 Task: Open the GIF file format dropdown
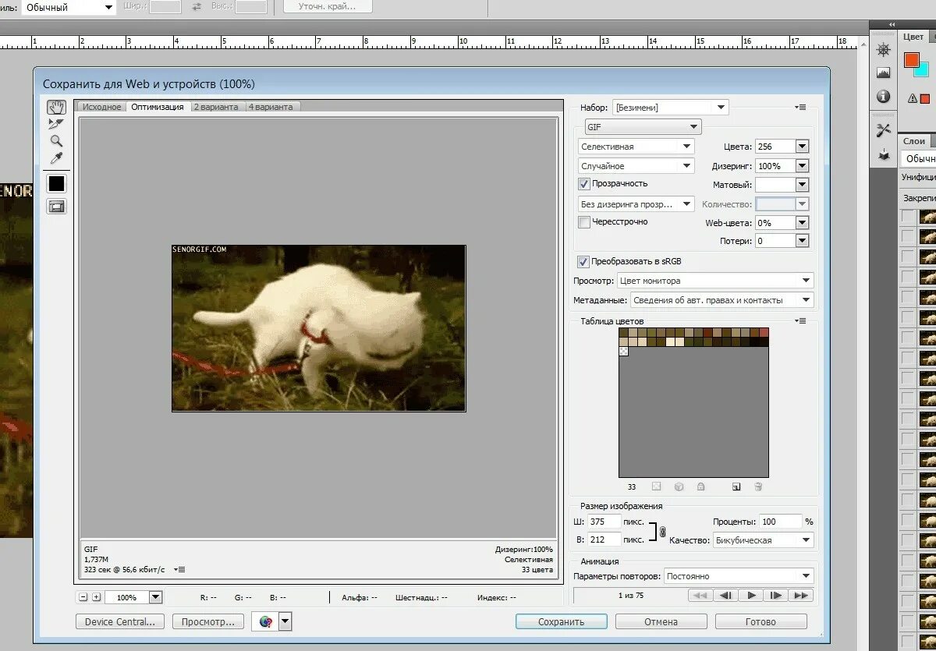coord(643,127)
